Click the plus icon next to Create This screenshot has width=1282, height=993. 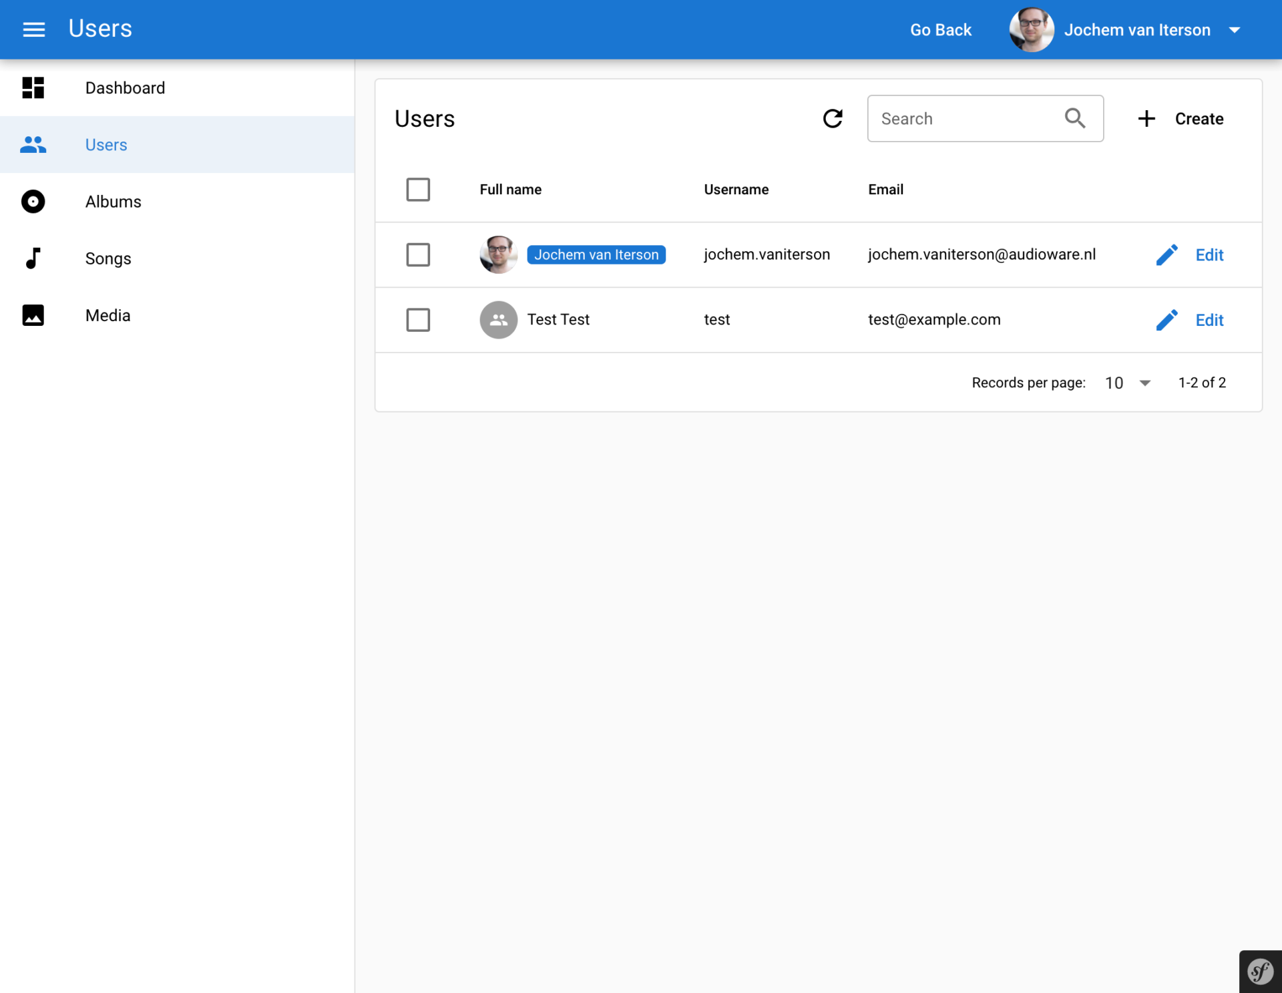click(1146, 119)
